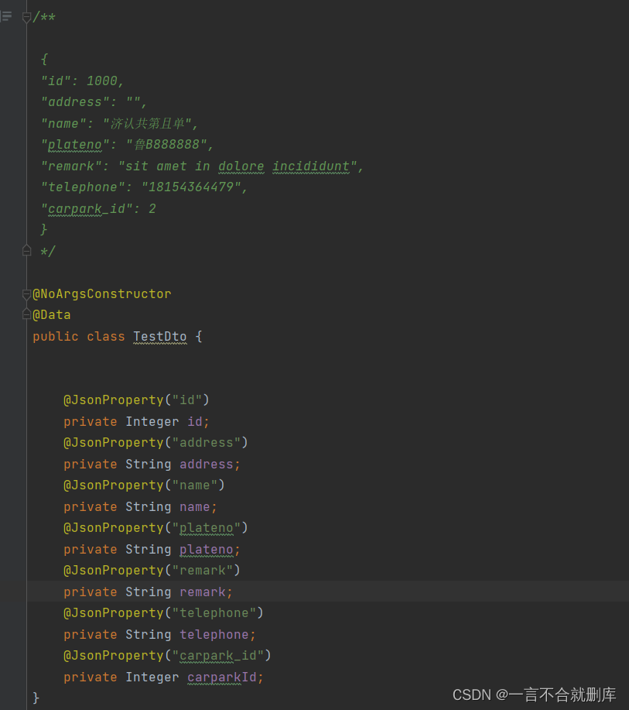
Task: Click the fold end marker beside */
Action: 27,250
